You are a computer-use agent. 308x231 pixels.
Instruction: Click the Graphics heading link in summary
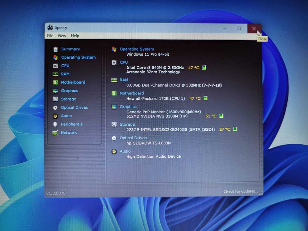pyautogui.click(x=128, y=107)
